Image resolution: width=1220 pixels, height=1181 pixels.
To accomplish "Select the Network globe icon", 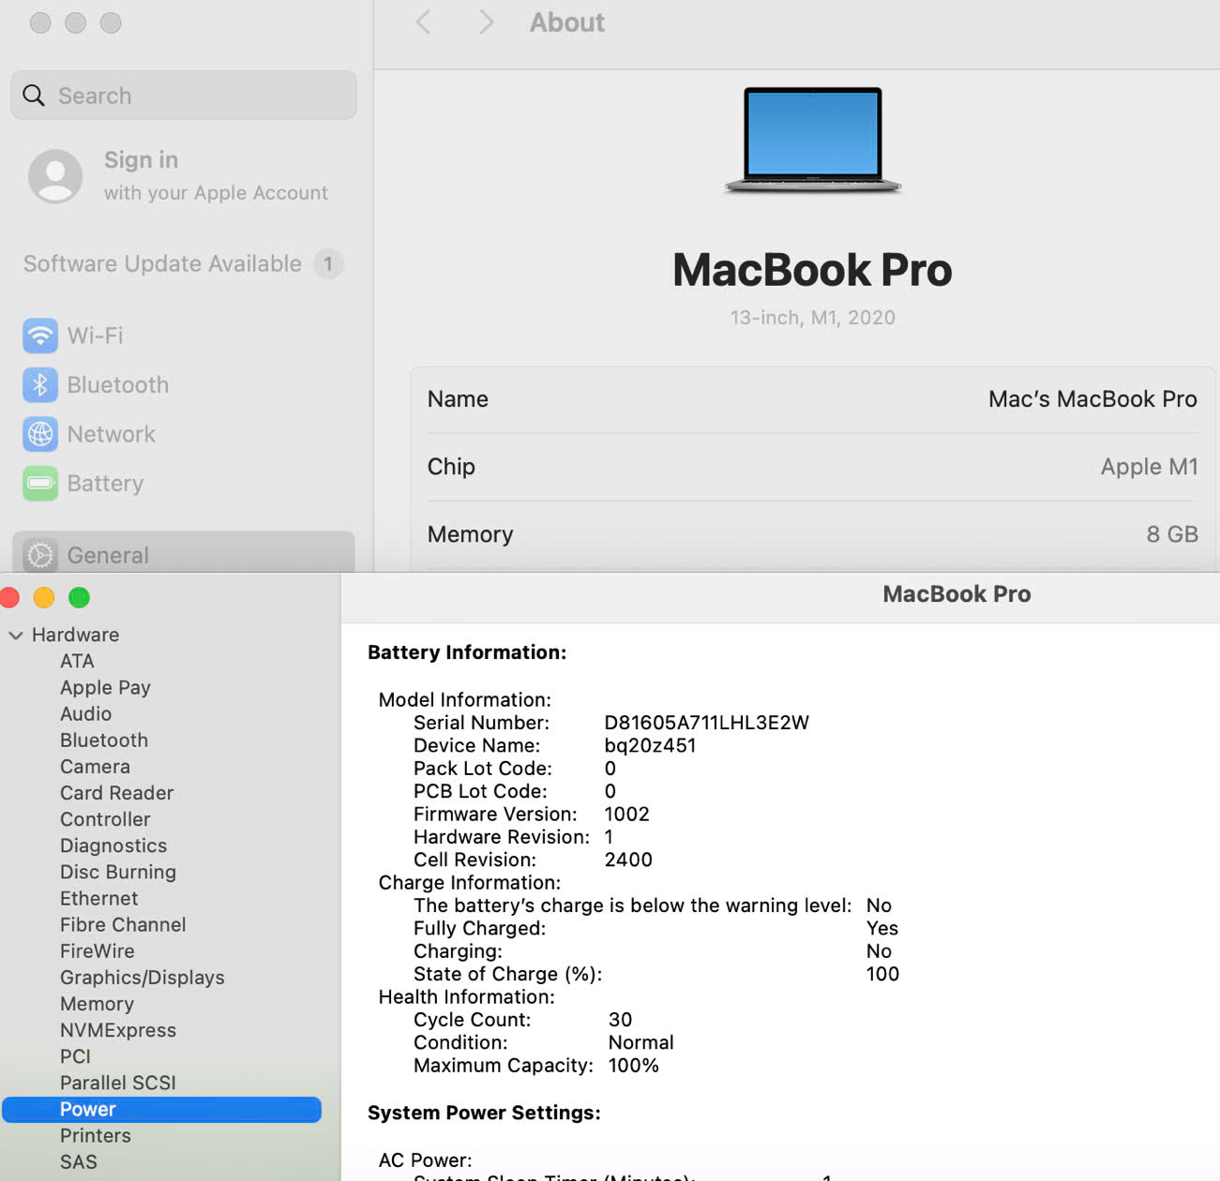I will pos(40,434).
